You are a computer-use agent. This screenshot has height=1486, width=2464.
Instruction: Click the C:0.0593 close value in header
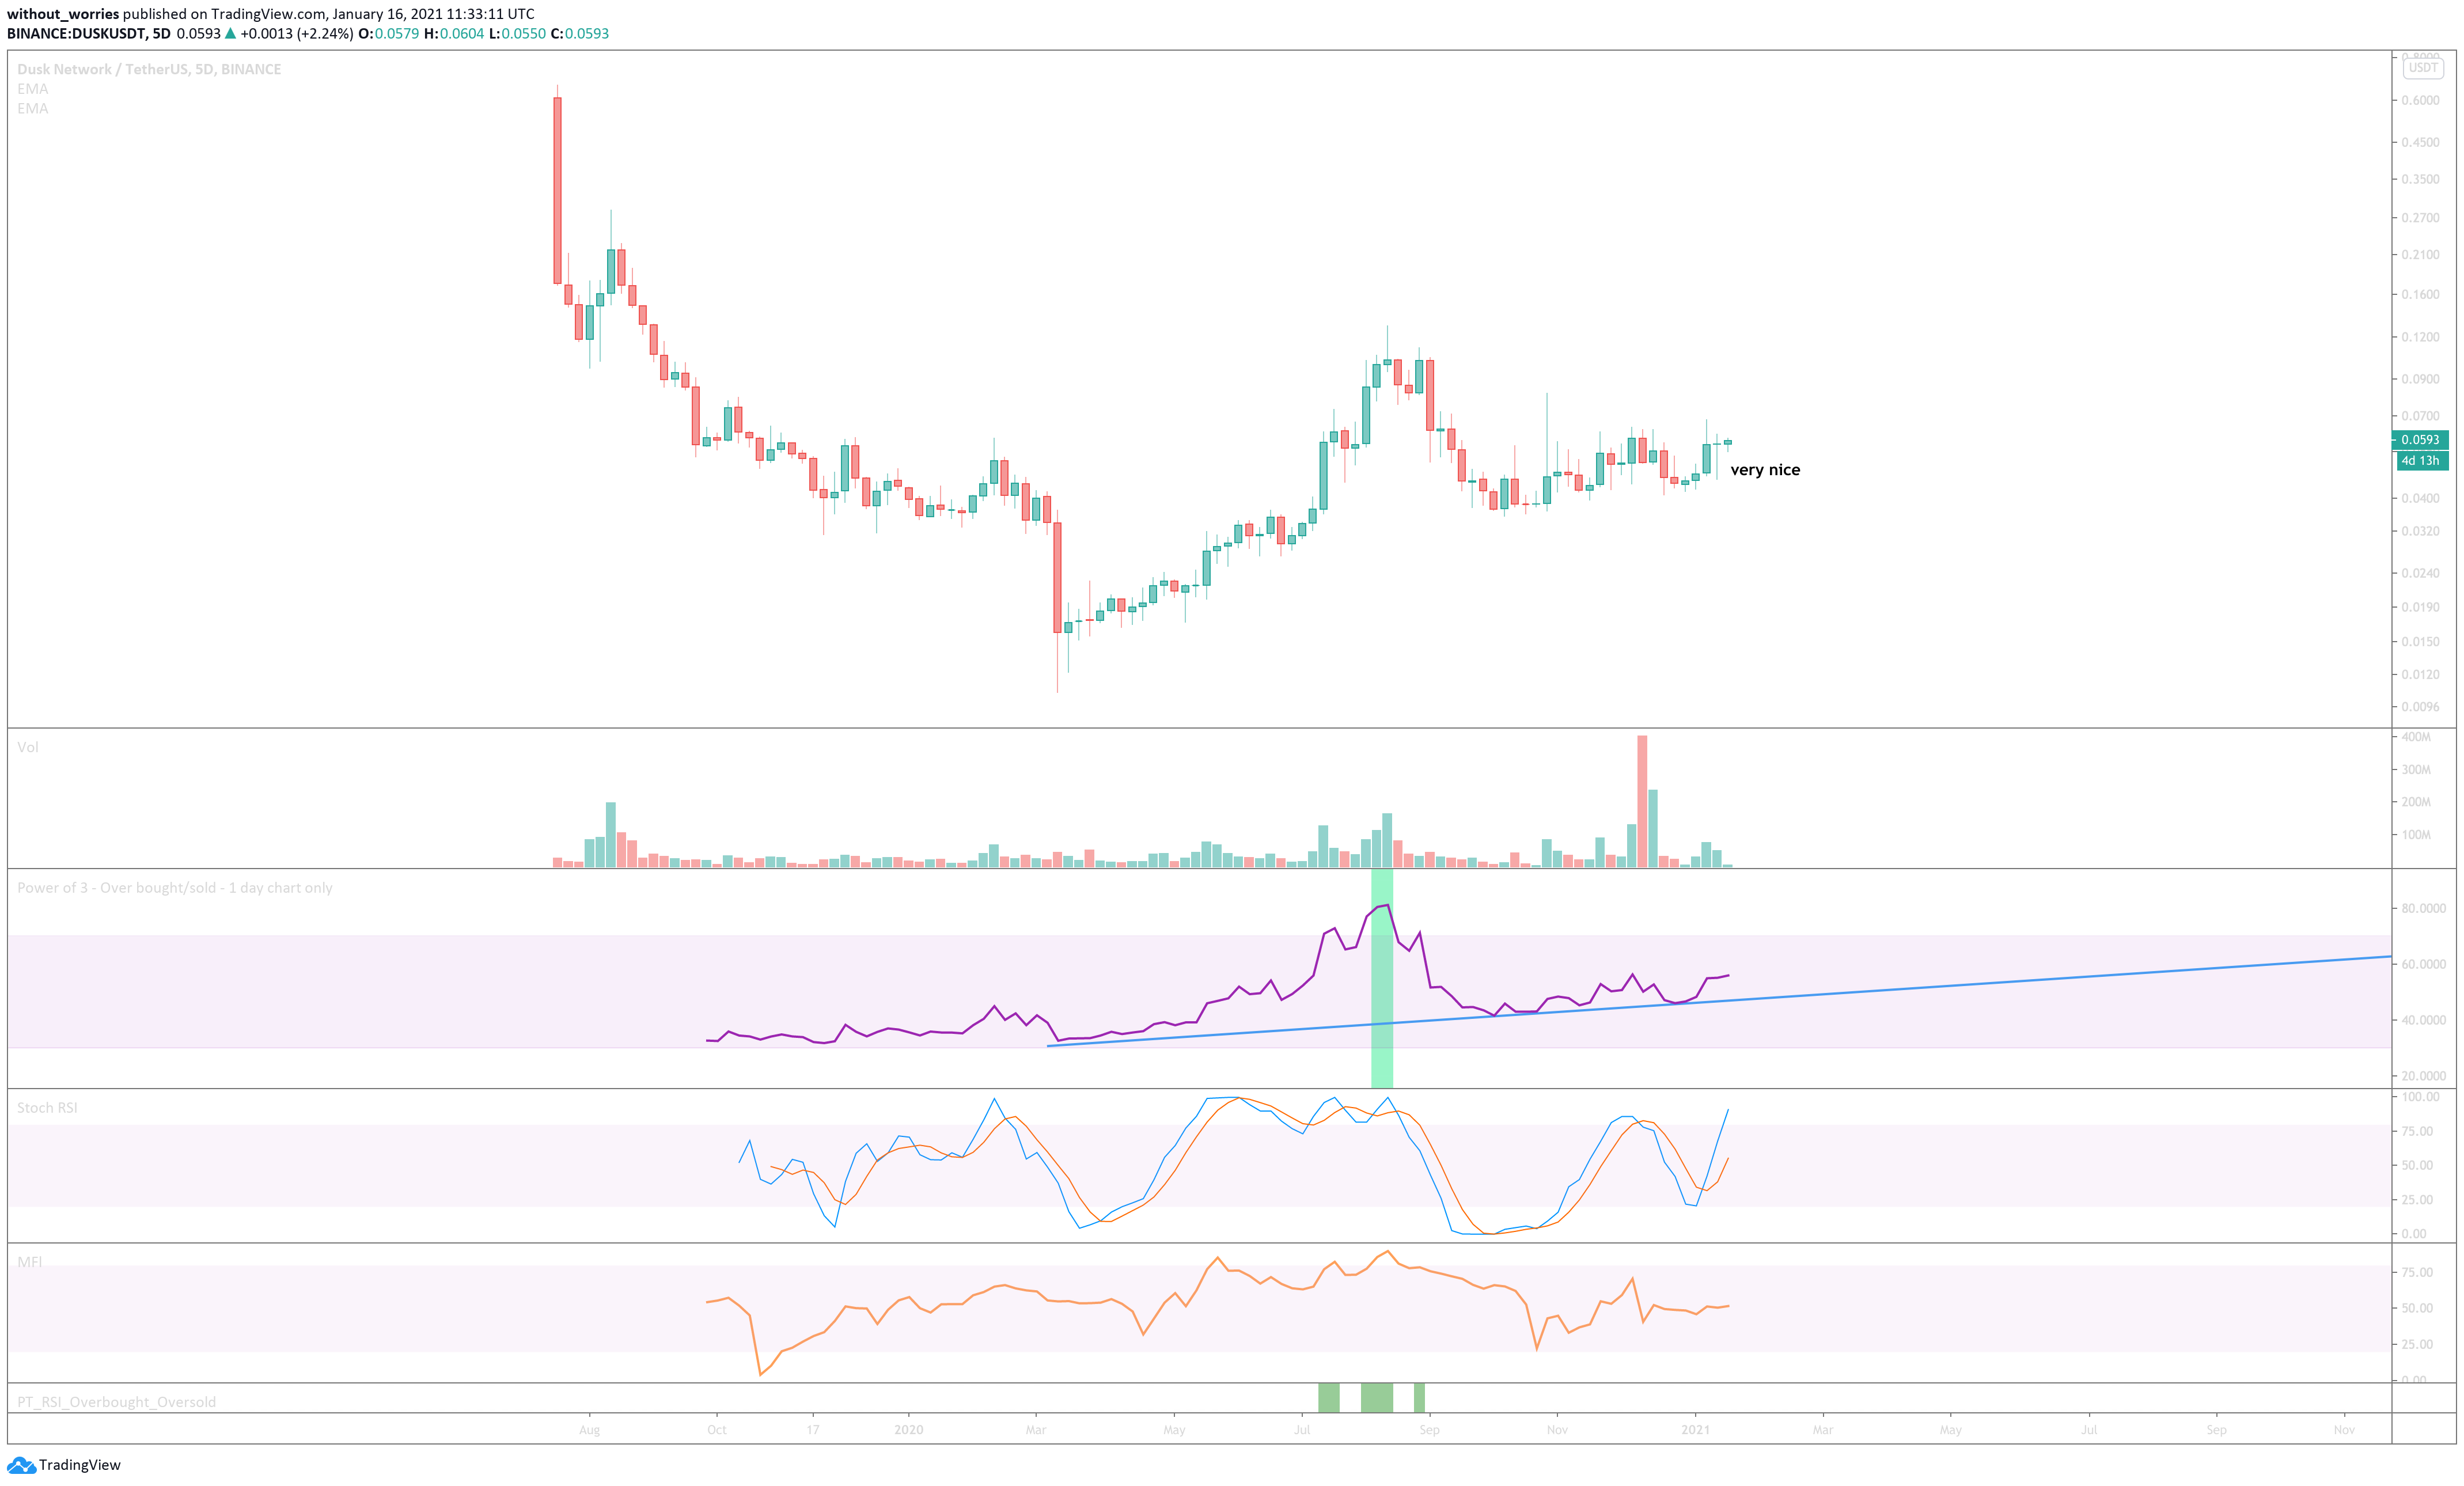[x=580, y=34]
